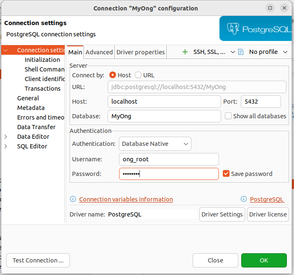This screenshot has height=275, width=294.
Task: Switch to the Advanced tab
Action: [99, 52]
